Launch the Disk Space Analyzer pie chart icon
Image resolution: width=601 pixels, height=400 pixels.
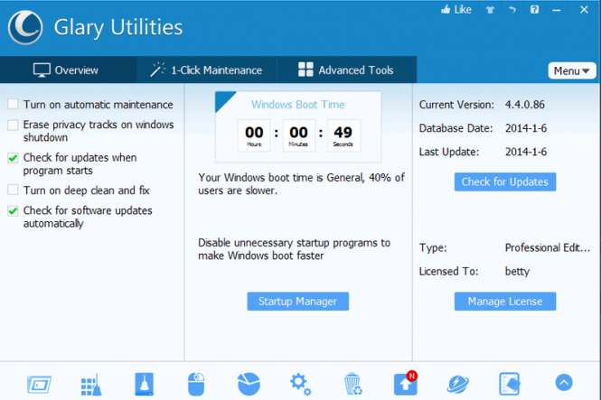[249, 384]
